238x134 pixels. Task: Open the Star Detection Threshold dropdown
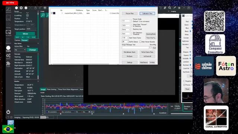[126, 34]
